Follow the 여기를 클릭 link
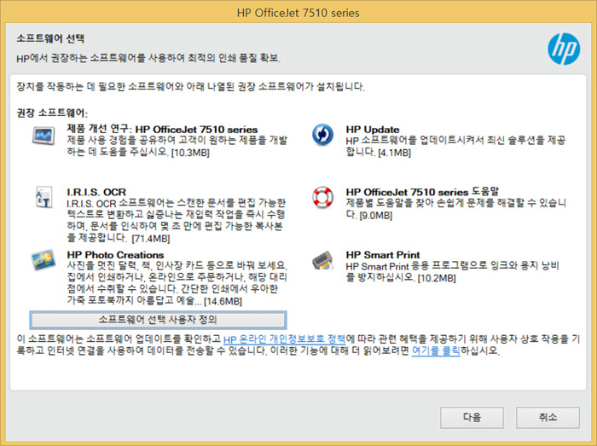The image size is (597, 446). click(x=436, y=350)
